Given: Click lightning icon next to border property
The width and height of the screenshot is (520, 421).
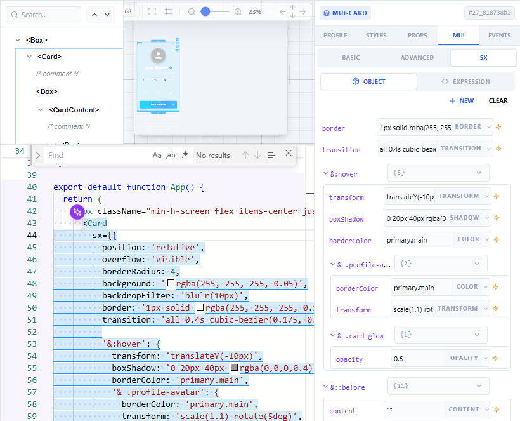Looking at the screenshot, I should coord(498,127).
